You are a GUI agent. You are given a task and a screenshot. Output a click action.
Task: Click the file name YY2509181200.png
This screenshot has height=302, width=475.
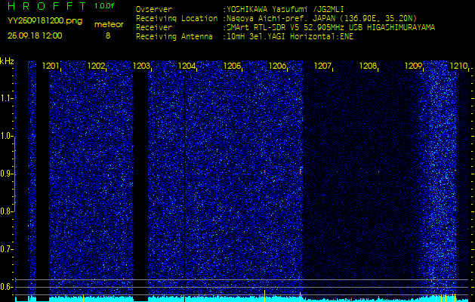[45, 21]
